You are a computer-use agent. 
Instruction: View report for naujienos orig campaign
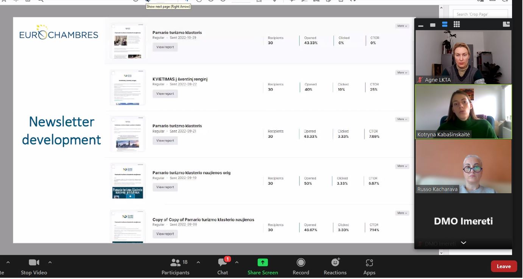click(x=165, y=187)
